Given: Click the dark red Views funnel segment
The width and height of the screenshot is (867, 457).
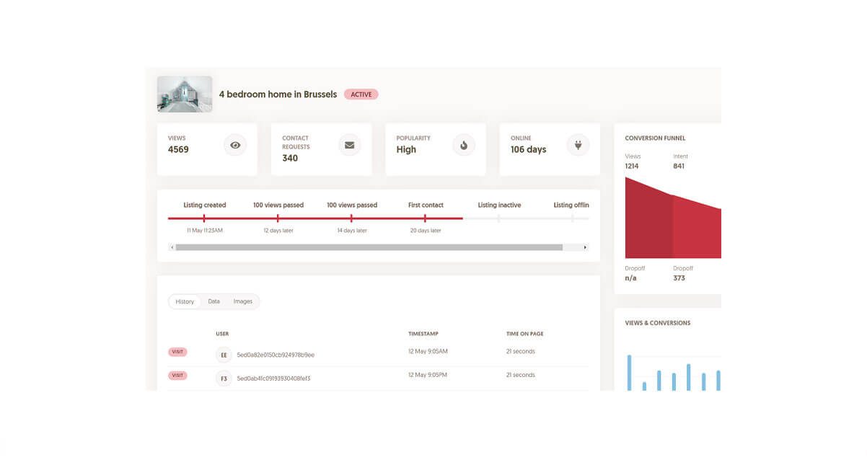Looking at the screenshot, I should (648, 223).
